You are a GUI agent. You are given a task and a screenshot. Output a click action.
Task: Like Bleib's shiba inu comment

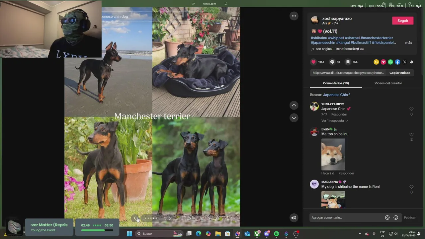click(x=411, y=134)
